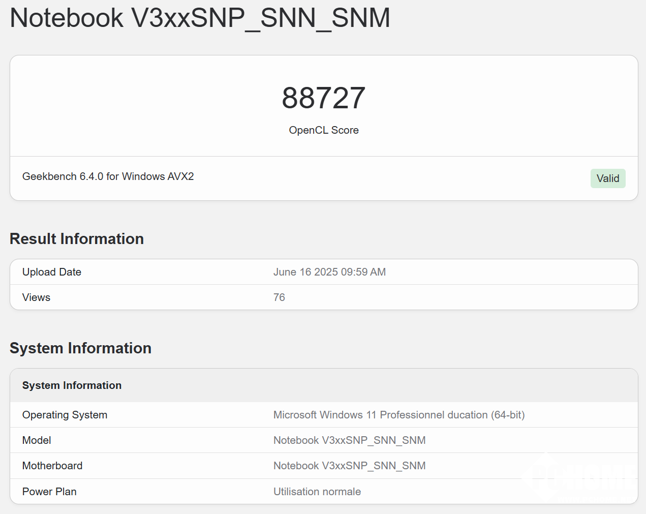The image size is (646, 514).
Task: Select the OpenCL Score label
Action: pos(324,130)
